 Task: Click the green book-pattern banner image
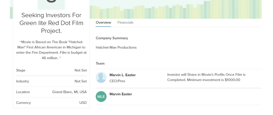tap(176, 9)
